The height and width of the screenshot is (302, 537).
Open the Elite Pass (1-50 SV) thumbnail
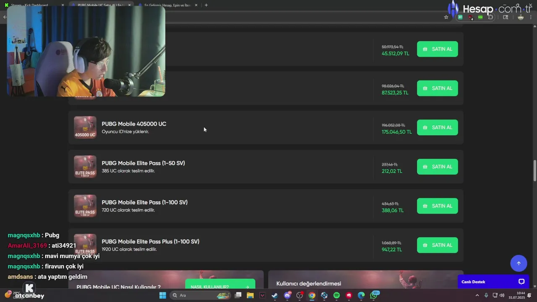pyautogui.click(x=85, y=167)
